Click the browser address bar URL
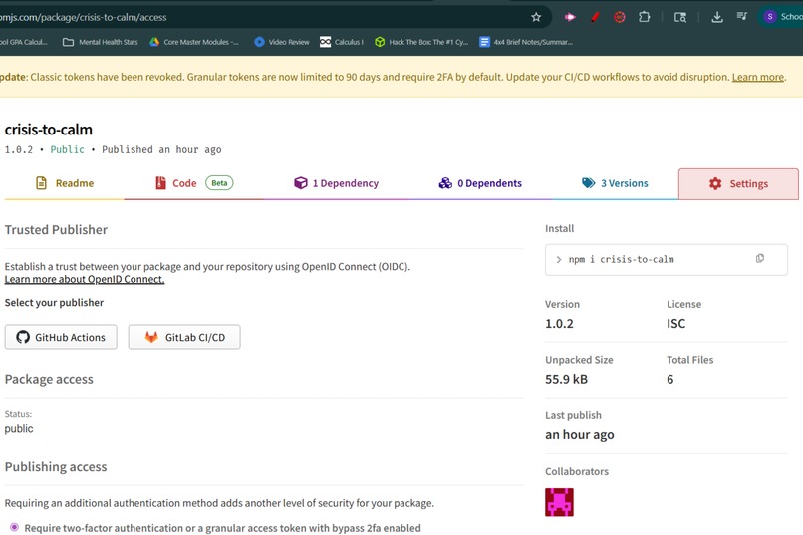803x535 pixels. (x=84, y=17)
